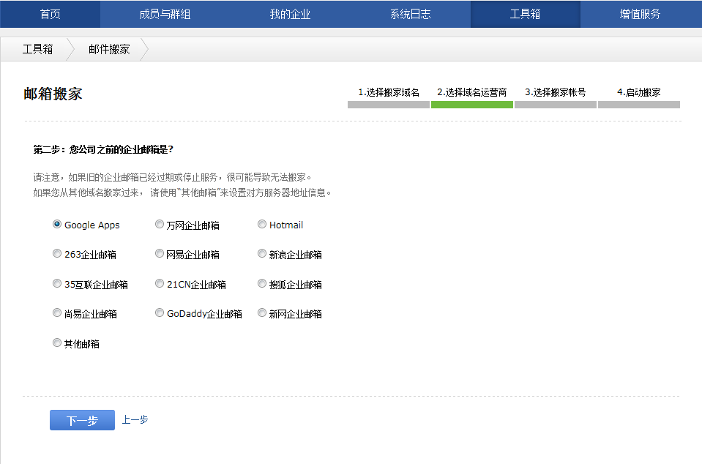Select 35互联企业邮箱 radio button
Screen dimensions: 702x464
[x=57, y=284]
